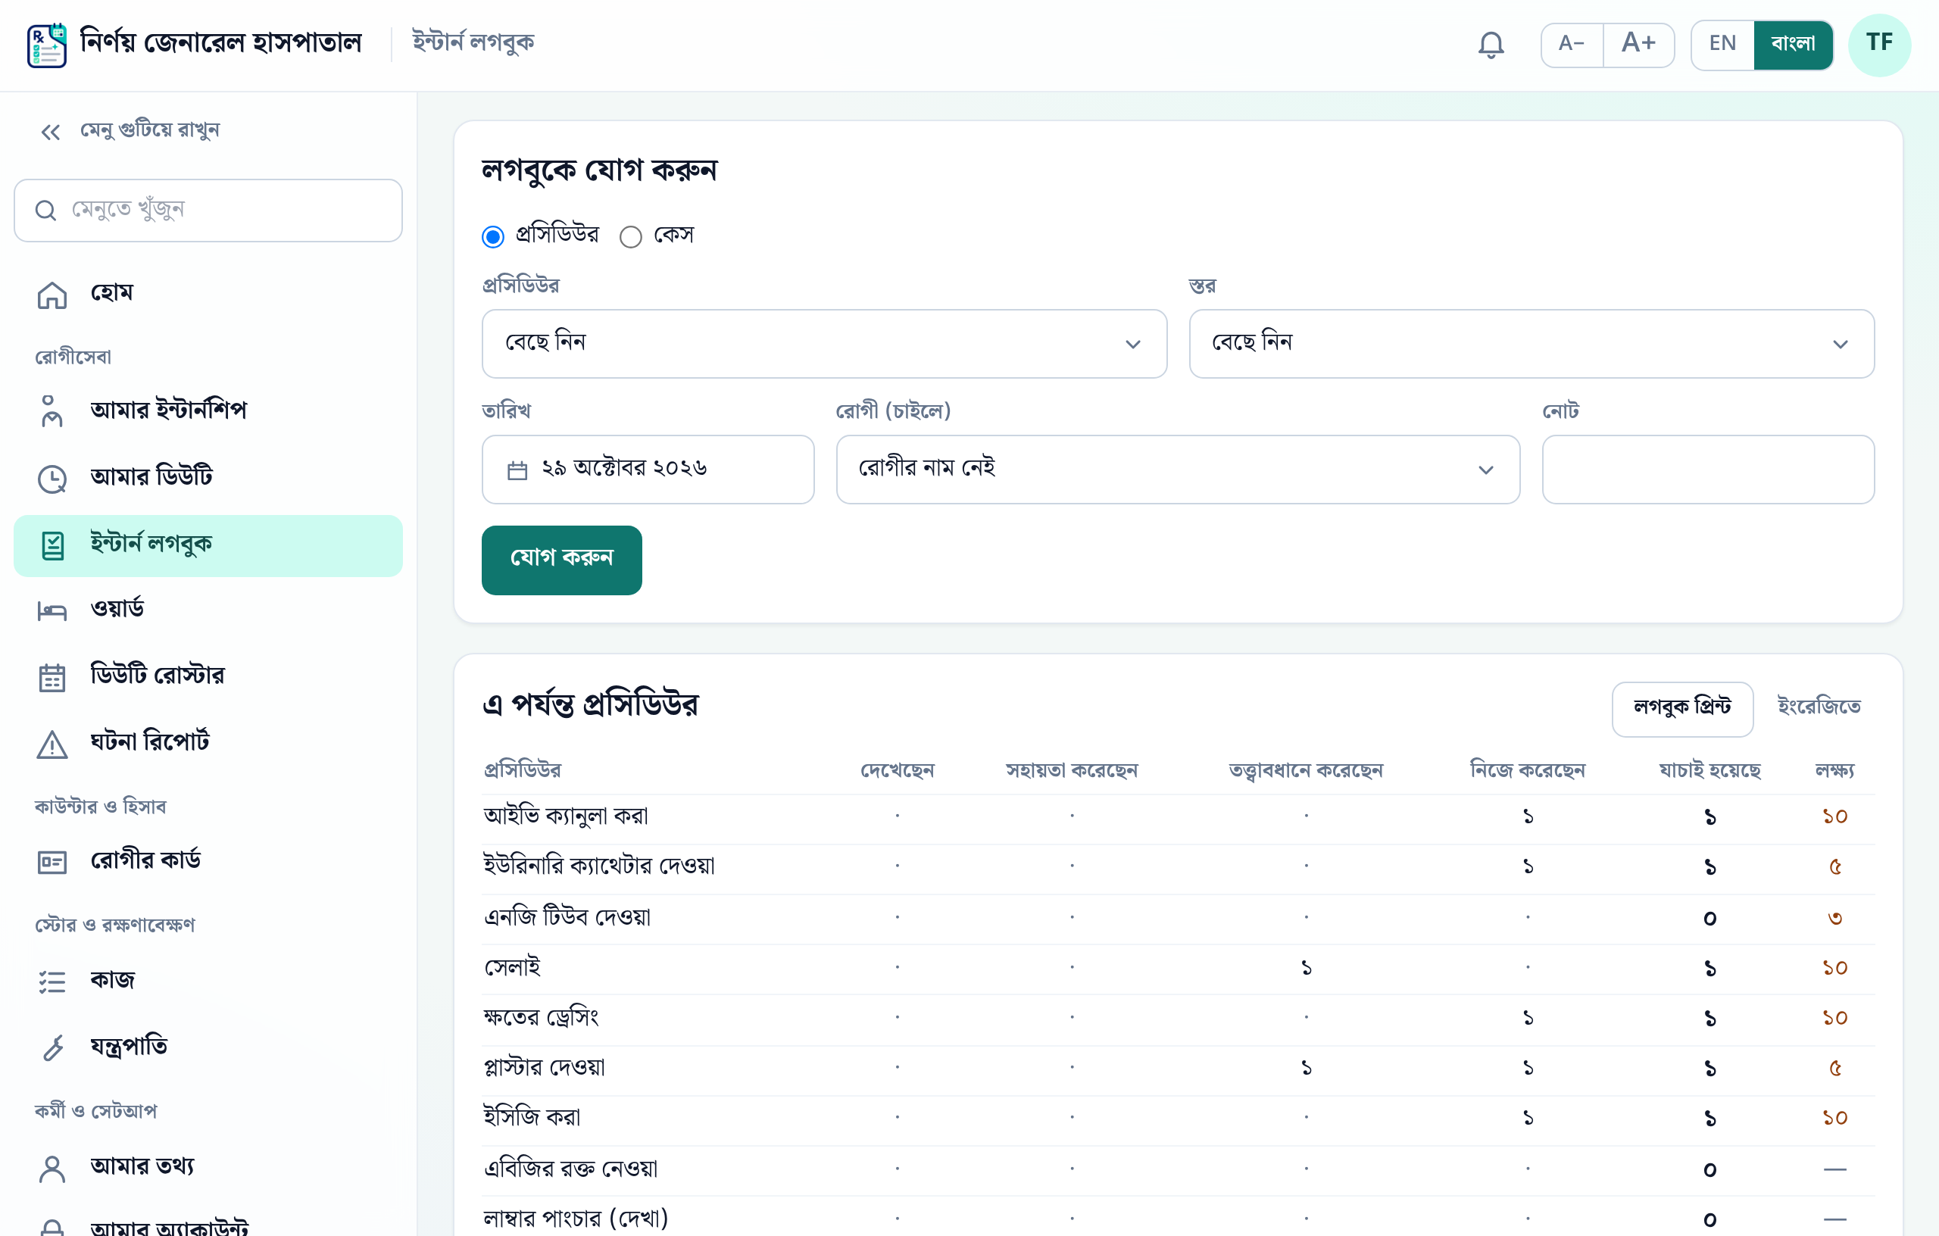Image resolution: width=1939 pixels, height=1236 pixels.
Task: Collapse the menu with the double-chevron icon
Action: pyautogui.click(x=50, y=132)
